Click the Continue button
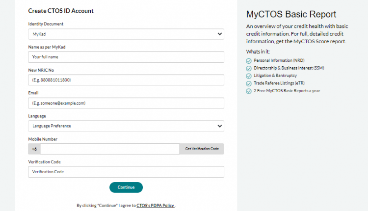 (126, 187)
